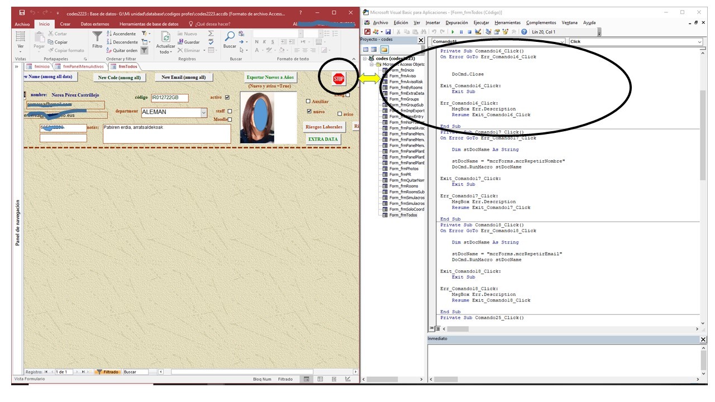715x402 pixels.
Task: Click the New Code (among all) button
Action: coord(119,78)
